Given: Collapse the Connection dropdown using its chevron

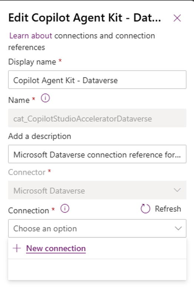Looking at the screenshot, I should [178, 228].
